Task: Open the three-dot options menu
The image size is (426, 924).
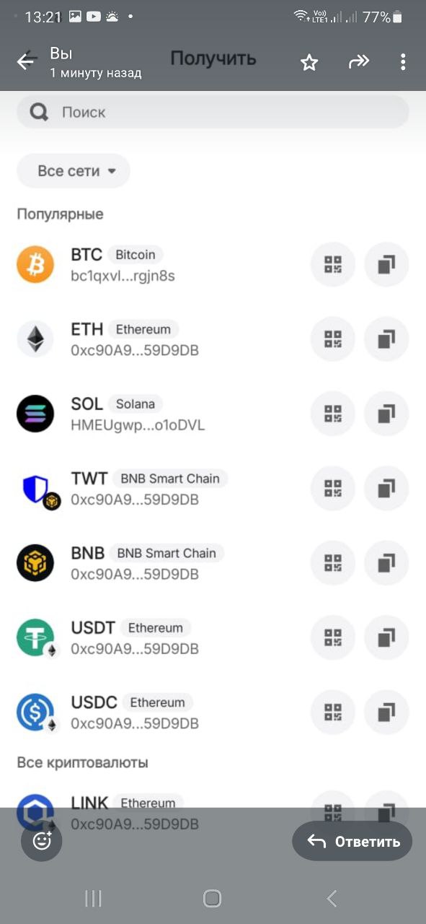Action: pos(403,62)
